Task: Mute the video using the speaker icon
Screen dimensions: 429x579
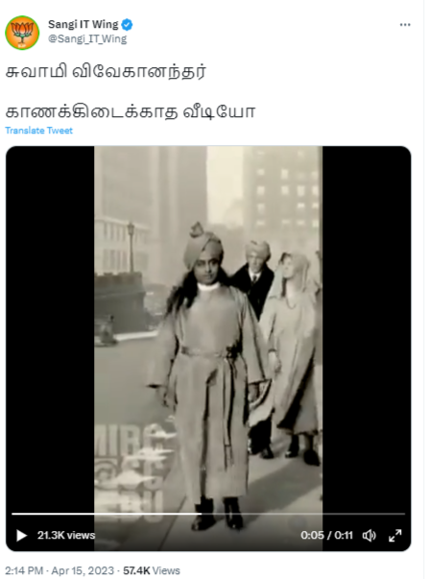Action: (x=369, y=535)
